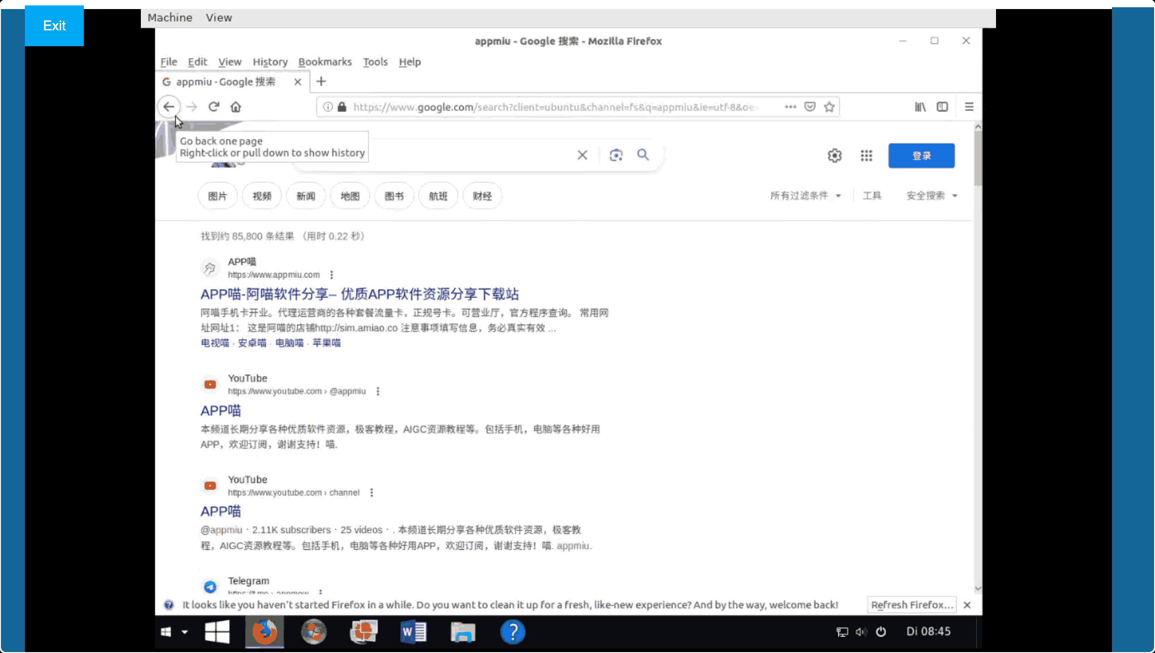Open options for YouTube channel result
The image size is (1155, 653).
[x=371, y=493]
